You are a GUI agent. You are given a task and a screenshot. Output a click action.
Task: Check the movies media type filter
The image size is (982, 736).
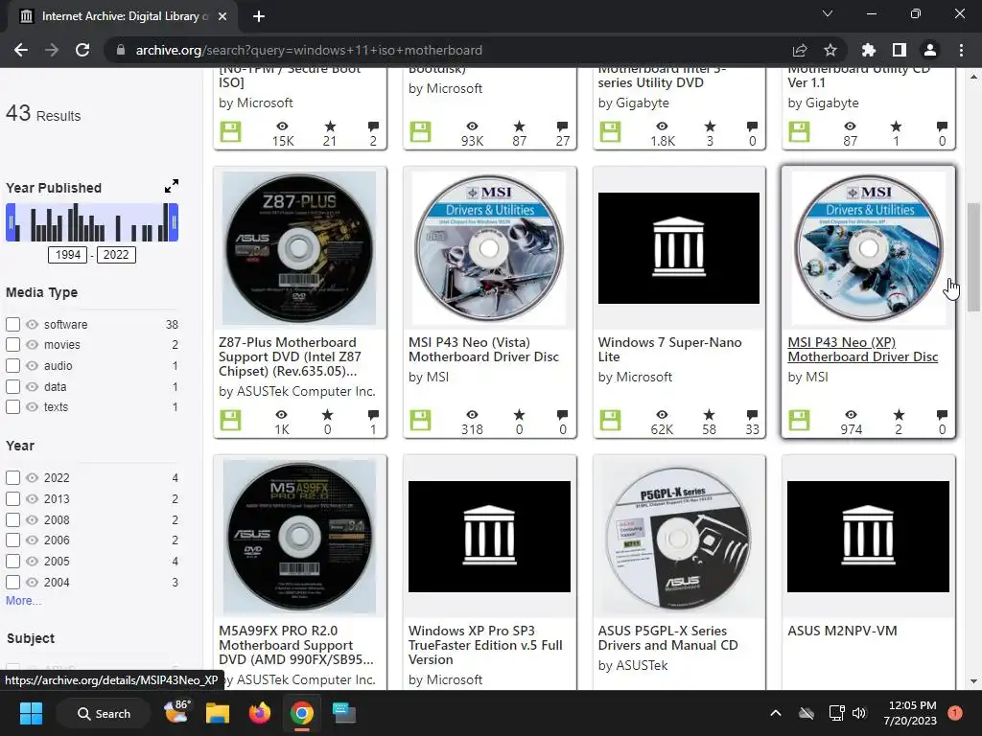(x=12, y=344)
